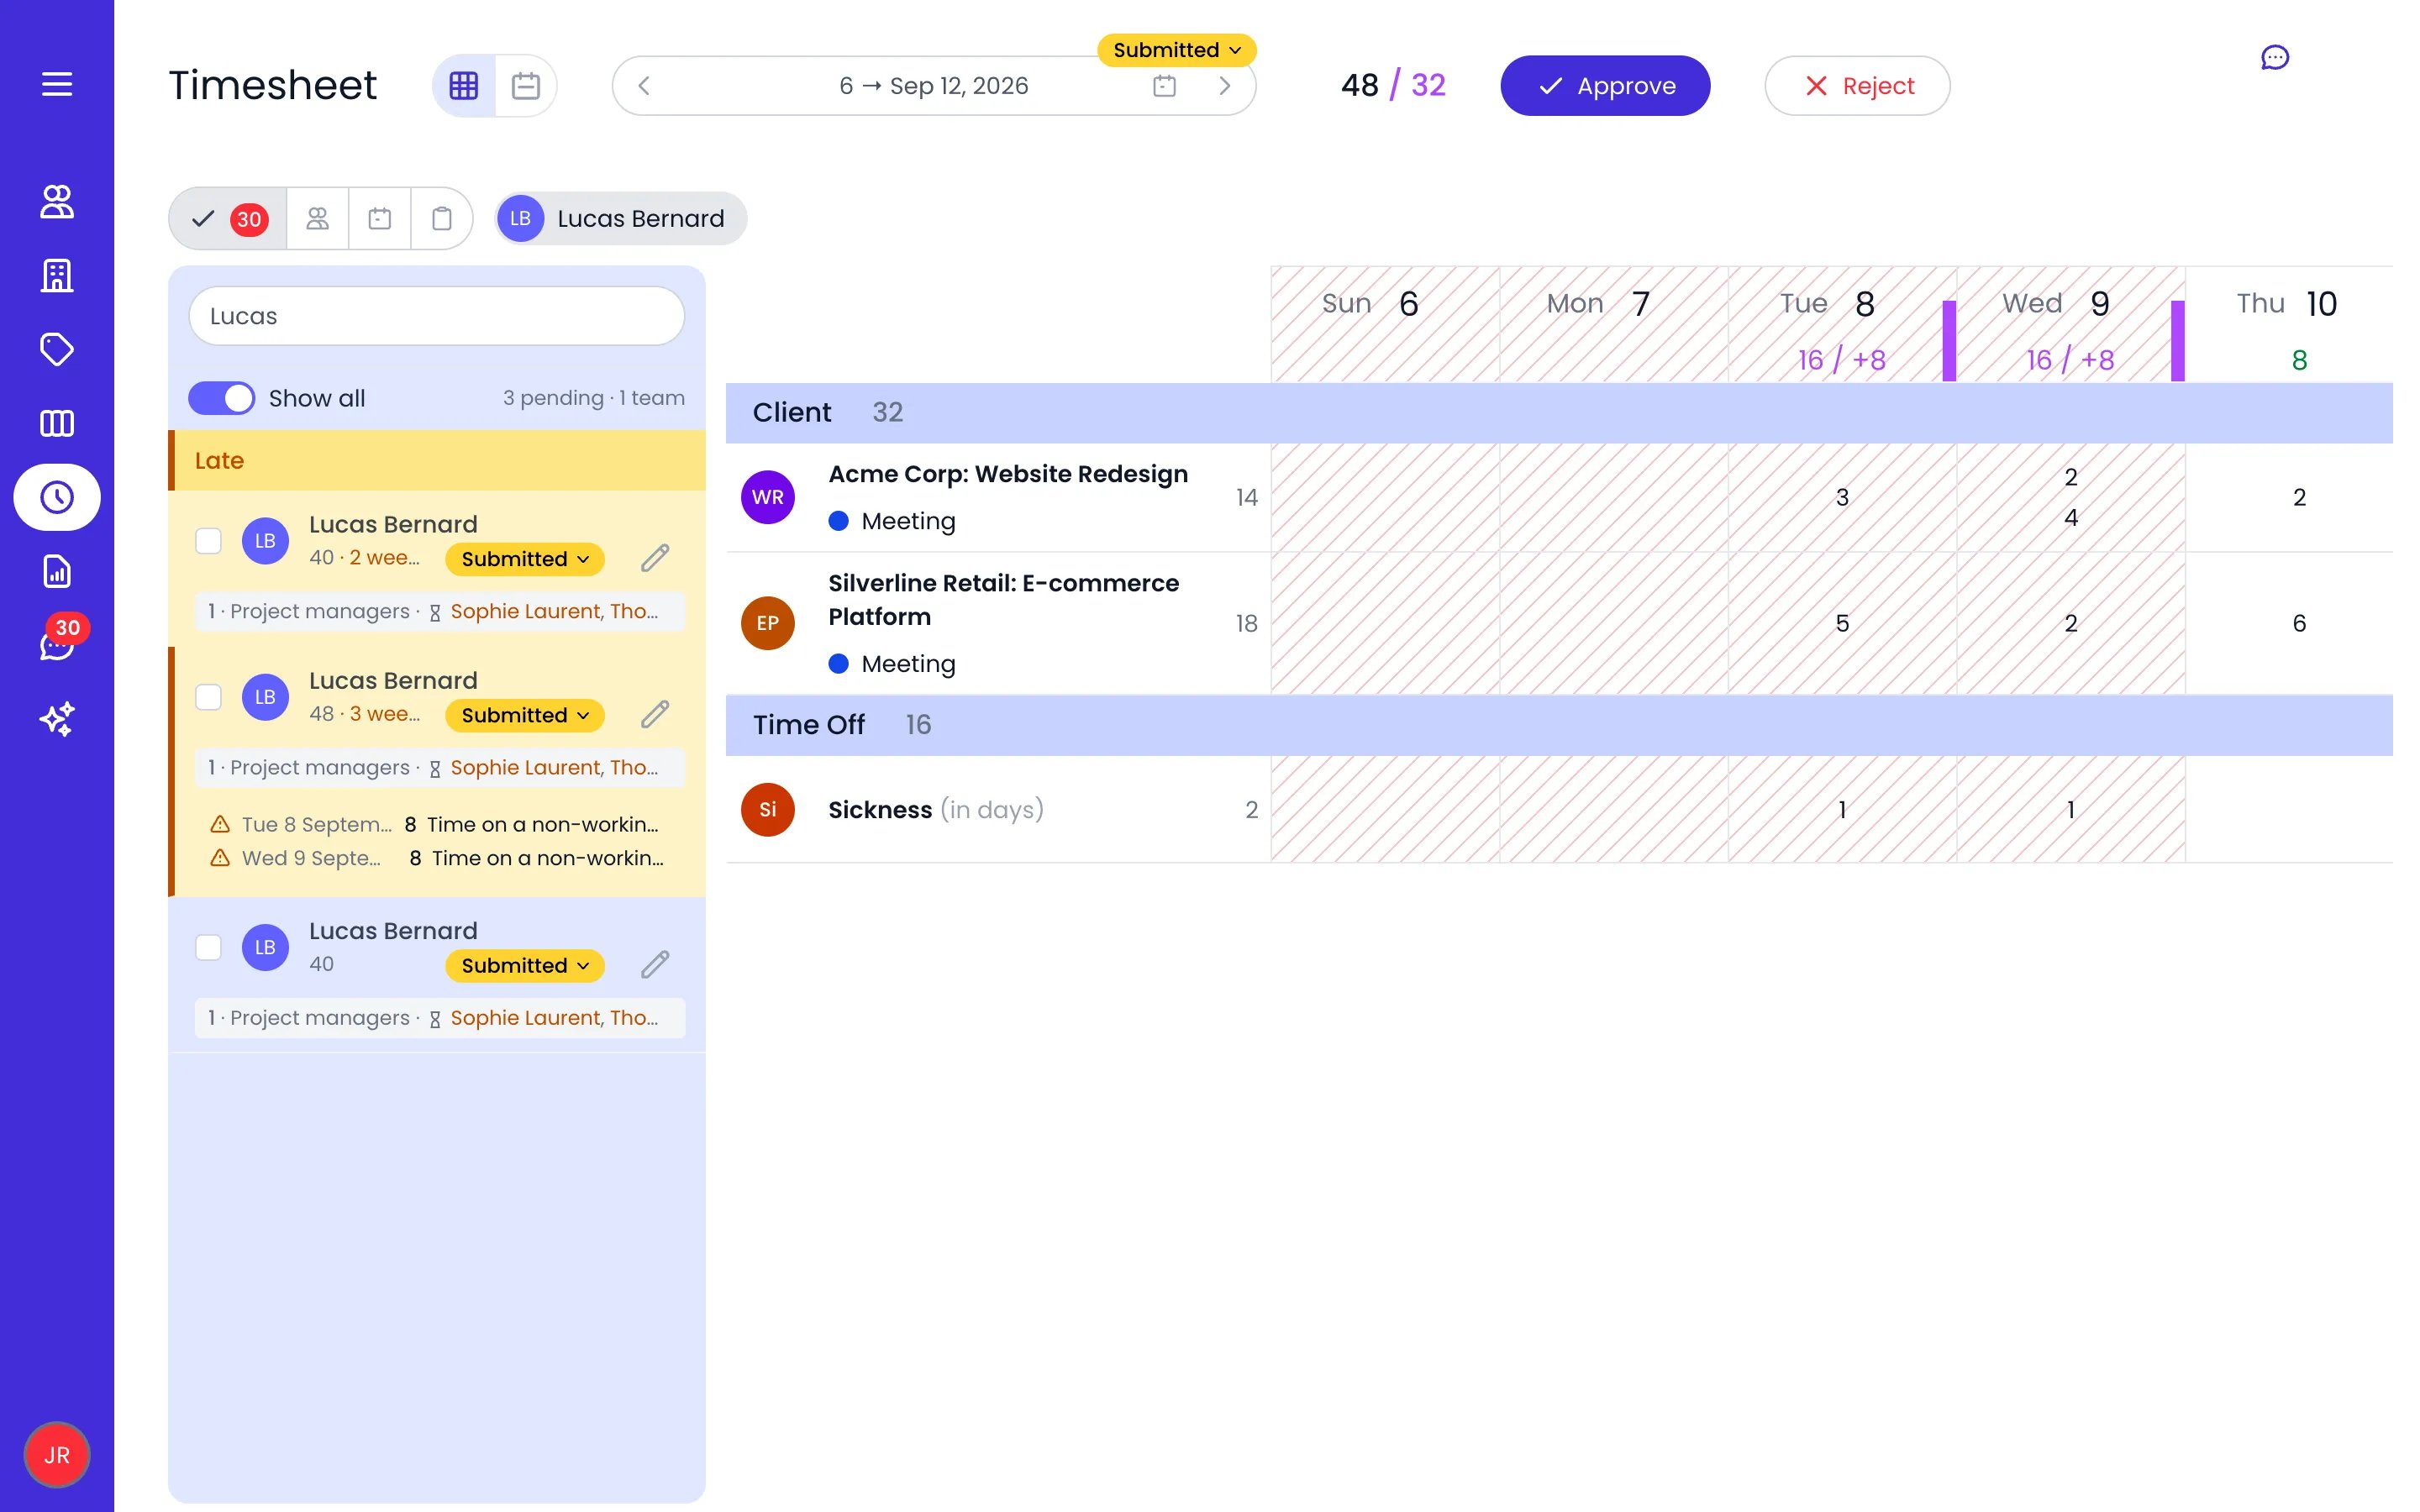Select approvals tab with 30 badge
The image size is (2420, 1512).
229,218
